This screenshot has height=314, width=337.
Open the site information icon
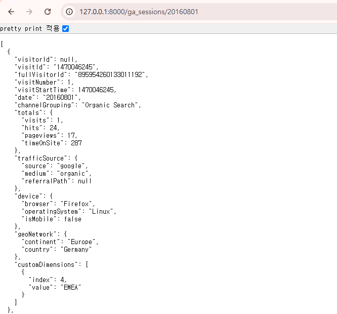pyautogui.click(x=70, y=12)
